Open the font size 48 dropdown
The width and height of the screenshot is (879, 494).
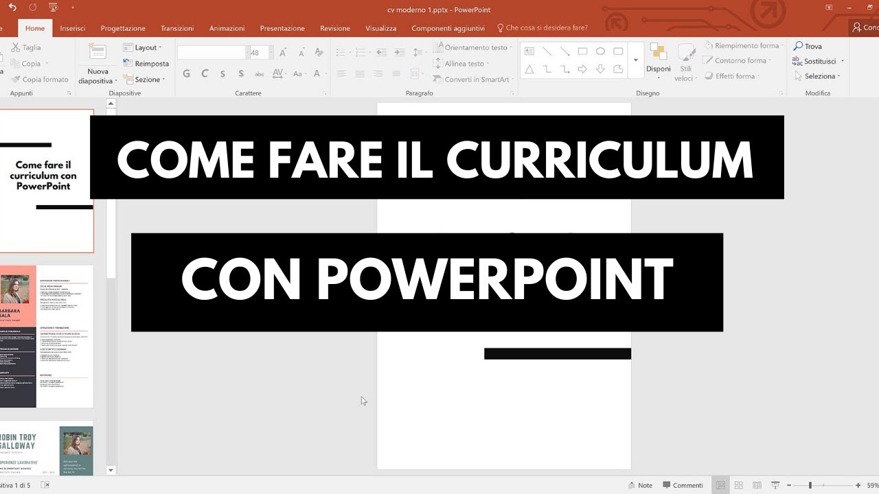pyautogui.click(x=271, y=52)
